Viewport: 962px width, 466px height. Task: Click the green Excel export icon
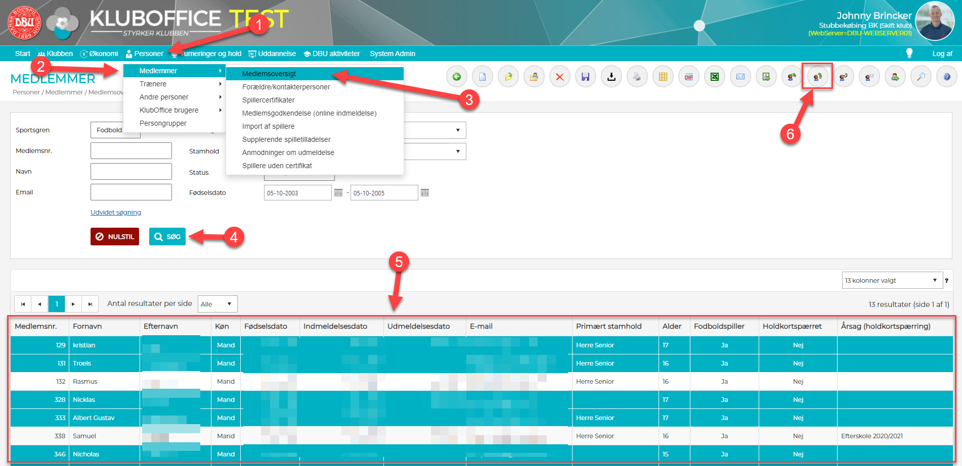715,77
